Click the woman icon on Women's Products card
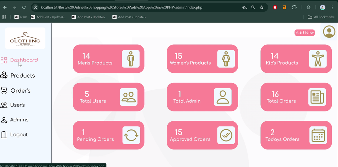The width and height of the screenshot is (338, 167). (x=226, y=59)
